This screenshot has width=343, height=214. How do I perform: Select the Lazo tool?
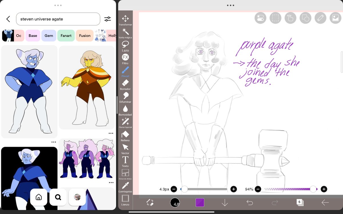(x=125, y=46)
